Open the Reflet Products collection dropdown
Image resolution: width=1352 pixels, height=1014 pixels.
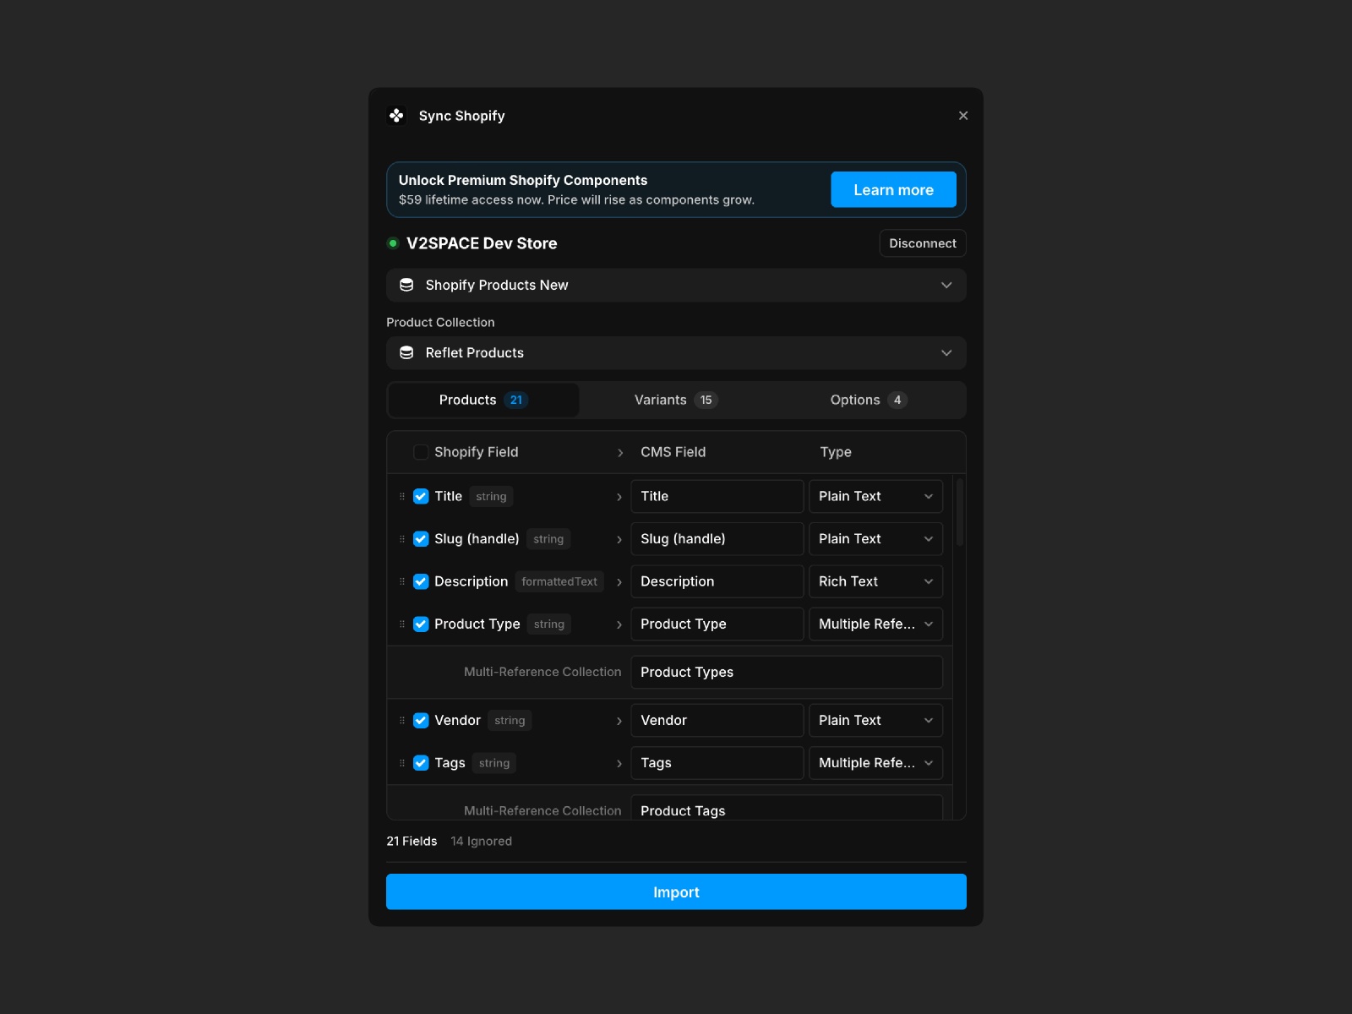(676, 352)
